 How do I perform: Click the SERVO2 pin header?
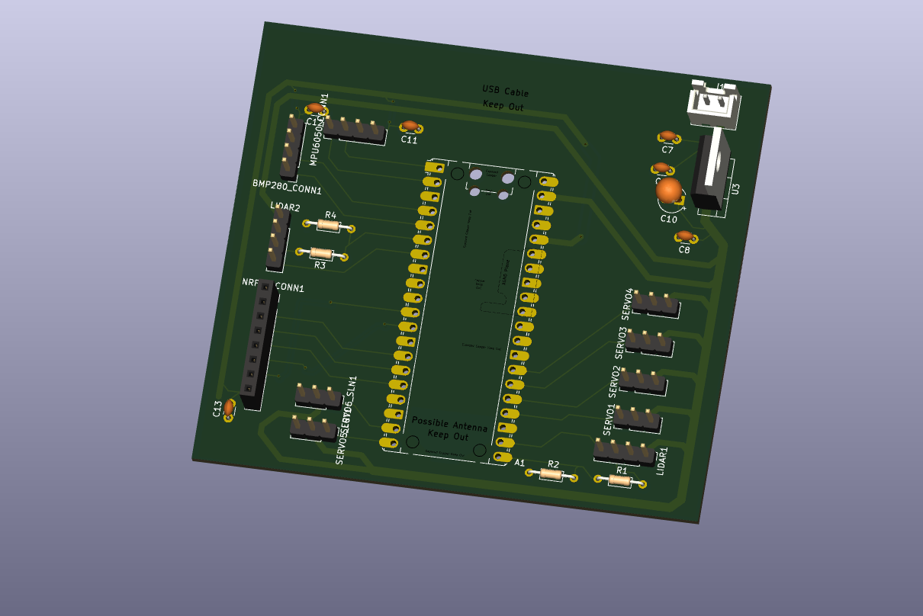pyautogui.click(x=643, y=380)
